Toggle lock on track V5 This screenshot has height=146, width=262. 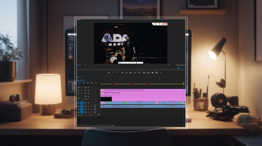[79, 87]
